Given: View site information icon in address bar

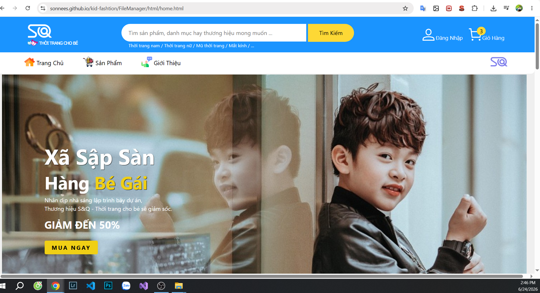Looking at the screenshot, I should (x=43, y=8).
